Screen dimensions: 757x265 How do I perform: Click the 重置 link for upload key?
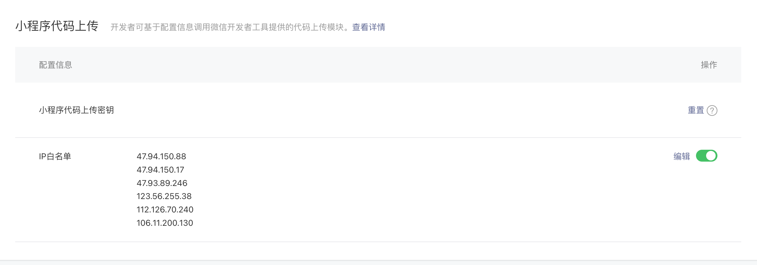click(x=696, y=111)
